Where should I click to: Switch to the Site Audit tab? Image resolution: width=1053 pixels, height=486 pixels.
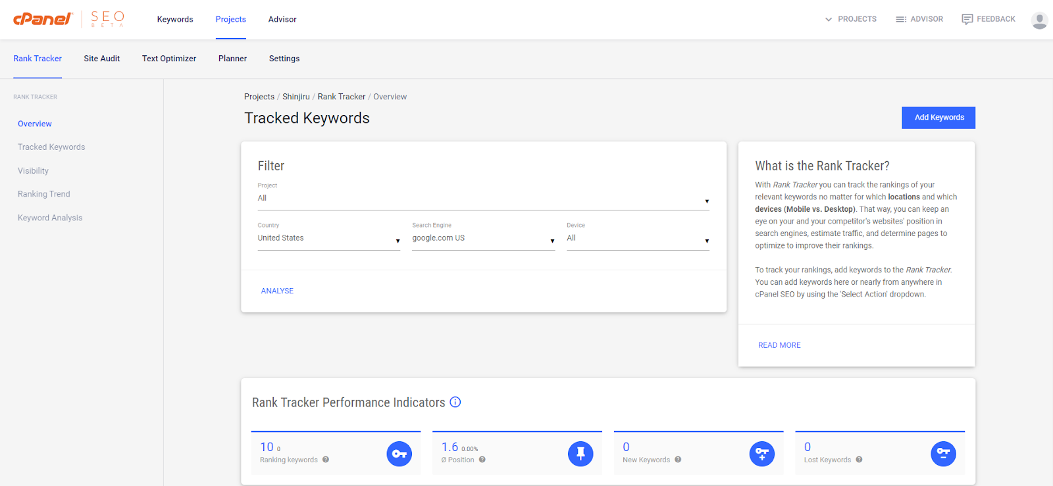pyautogui.click(x=102, y=59)
